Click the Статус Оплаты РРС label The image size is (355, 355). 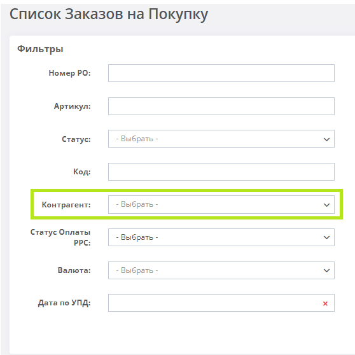[60, 237]
